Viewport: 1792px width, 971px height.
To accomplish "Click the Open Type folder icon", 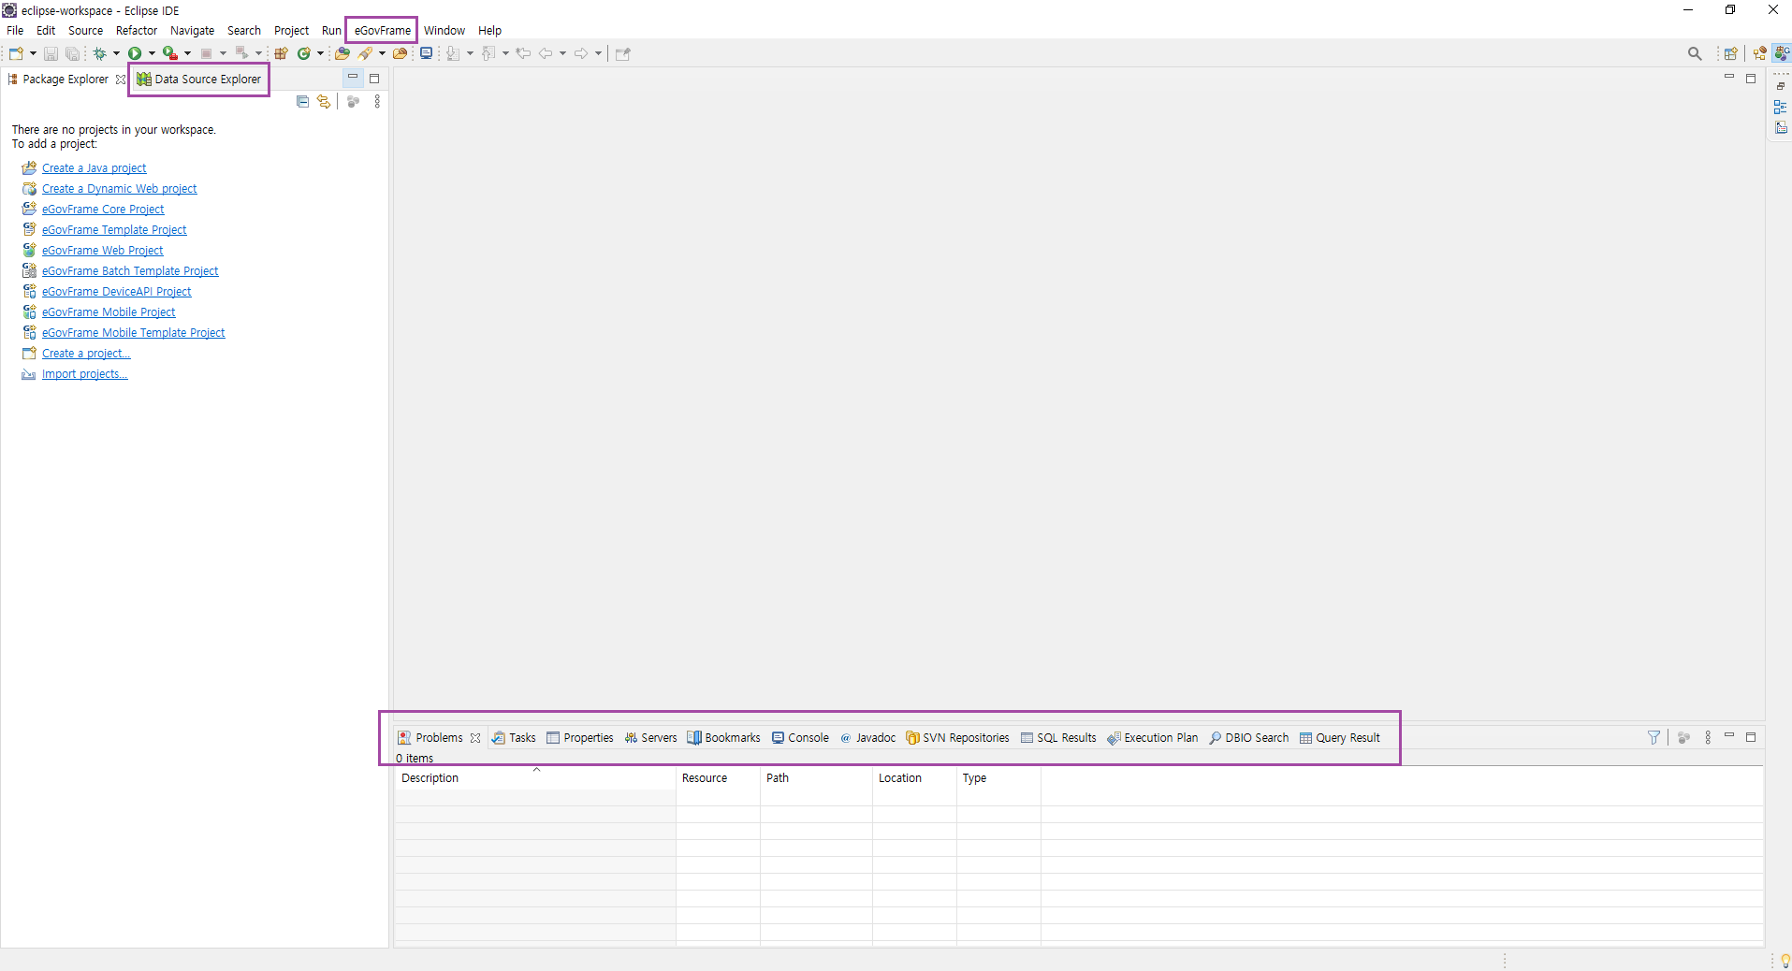I will pyautogui.click(x=342, y=53).
